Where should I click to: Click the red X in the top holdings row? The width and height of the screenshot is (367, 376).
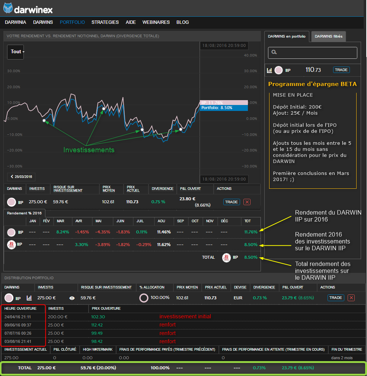pos(247,202)
